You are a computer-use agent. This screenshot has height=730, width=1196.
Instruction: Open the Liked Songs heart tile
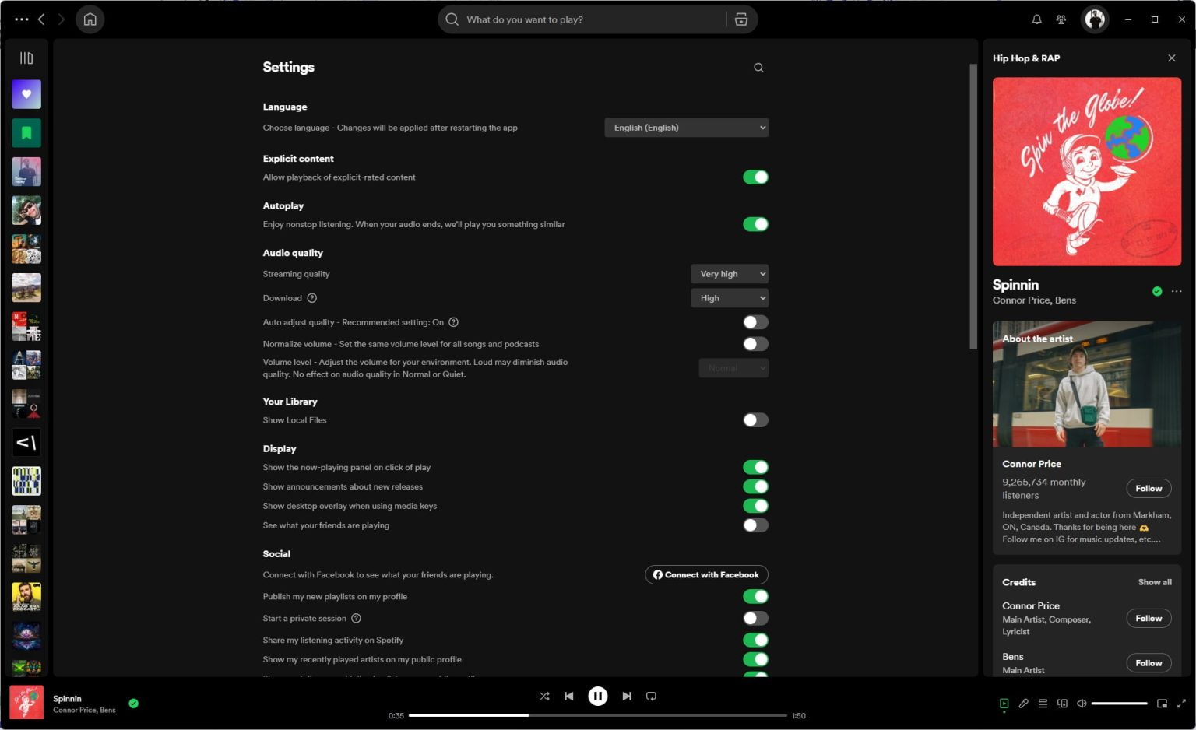[26, 94]
